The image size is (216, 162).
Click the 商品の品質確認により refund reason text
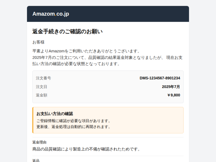(x=86, y=149)
